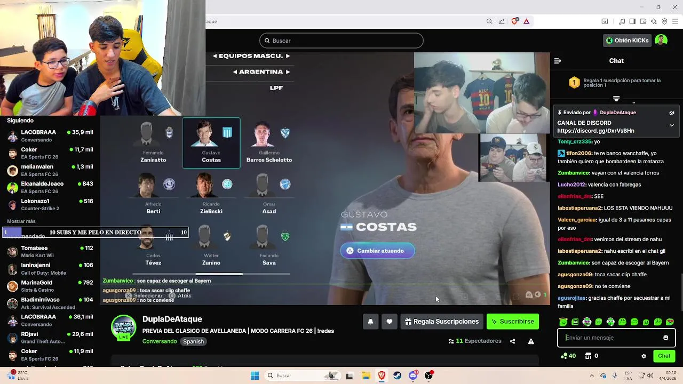Image resolution: width=683 pixels, height=384 pixels.
Task: Click chat username Lucho2012
Action: [x=571, y=185]
